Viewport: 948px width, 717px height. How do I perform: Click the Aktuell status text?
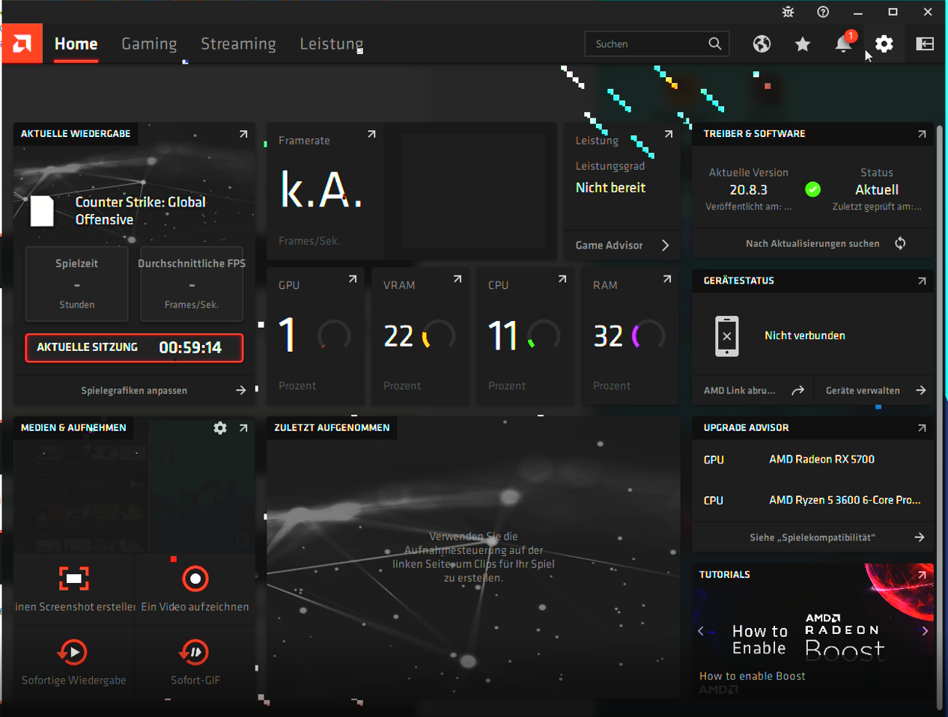click(x=877, y=190)
